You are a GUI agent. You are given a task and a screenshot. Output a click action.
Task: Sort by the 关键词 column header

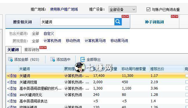(x=41, y=69)
